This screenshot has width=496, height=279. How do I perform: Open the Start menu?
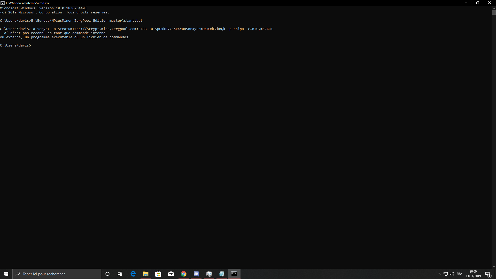coord(6,274)
